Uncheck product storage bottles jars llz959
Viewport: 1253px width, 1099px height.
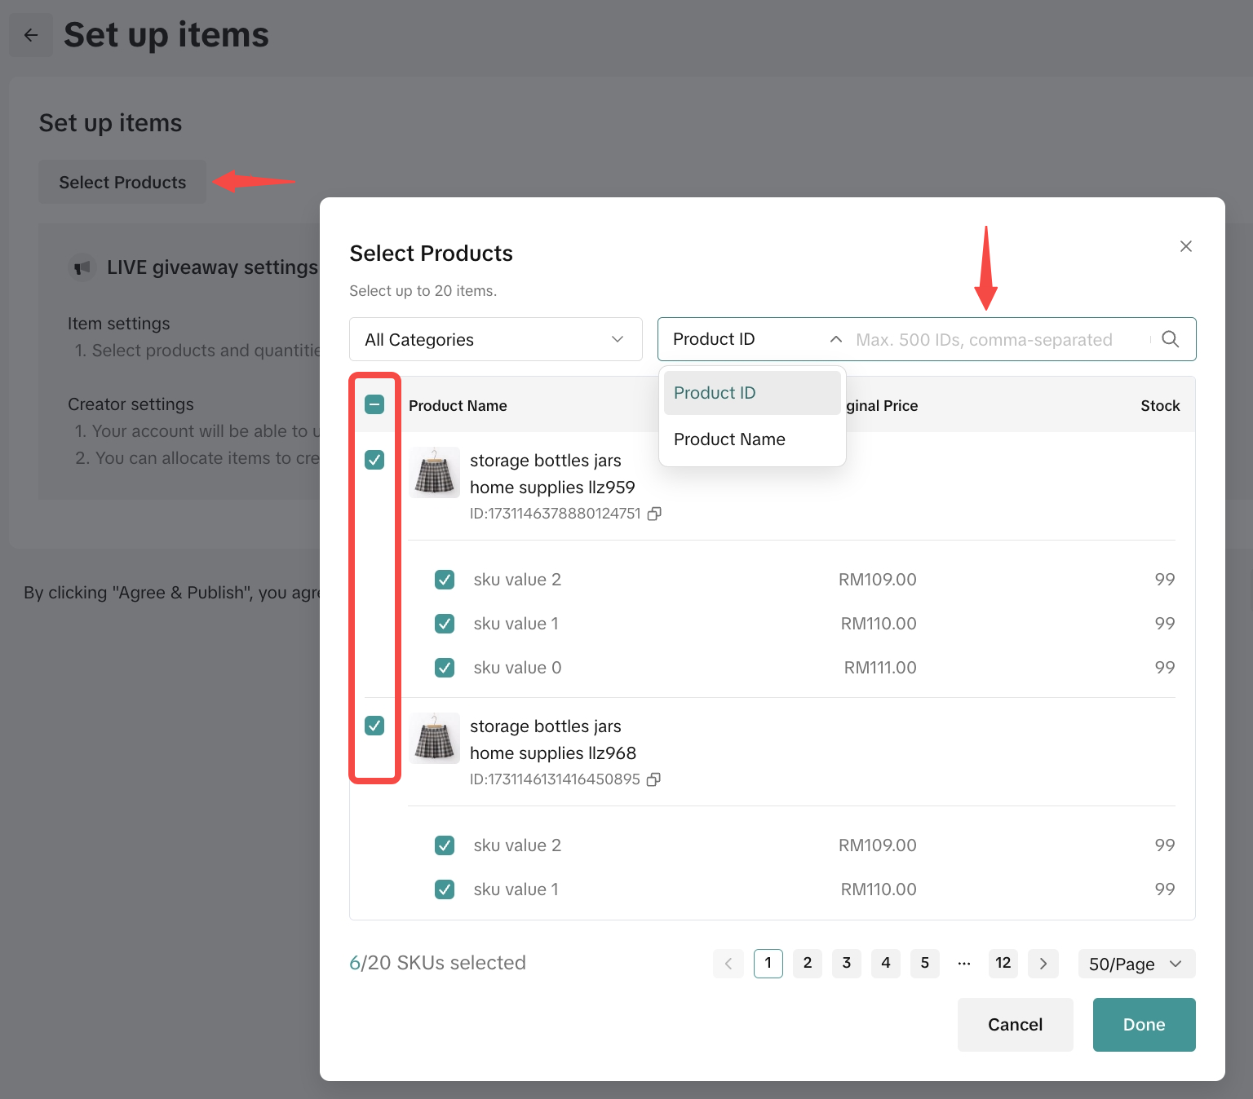tap(374, 460)
